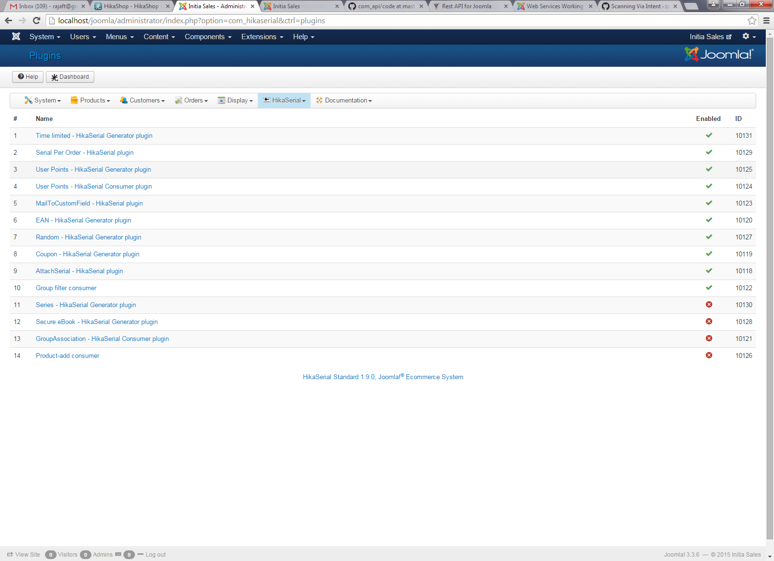Click the Joomla logo icon in the admin menu
Image resolution: width=774 pixels, height=561 pixels.
16,36
